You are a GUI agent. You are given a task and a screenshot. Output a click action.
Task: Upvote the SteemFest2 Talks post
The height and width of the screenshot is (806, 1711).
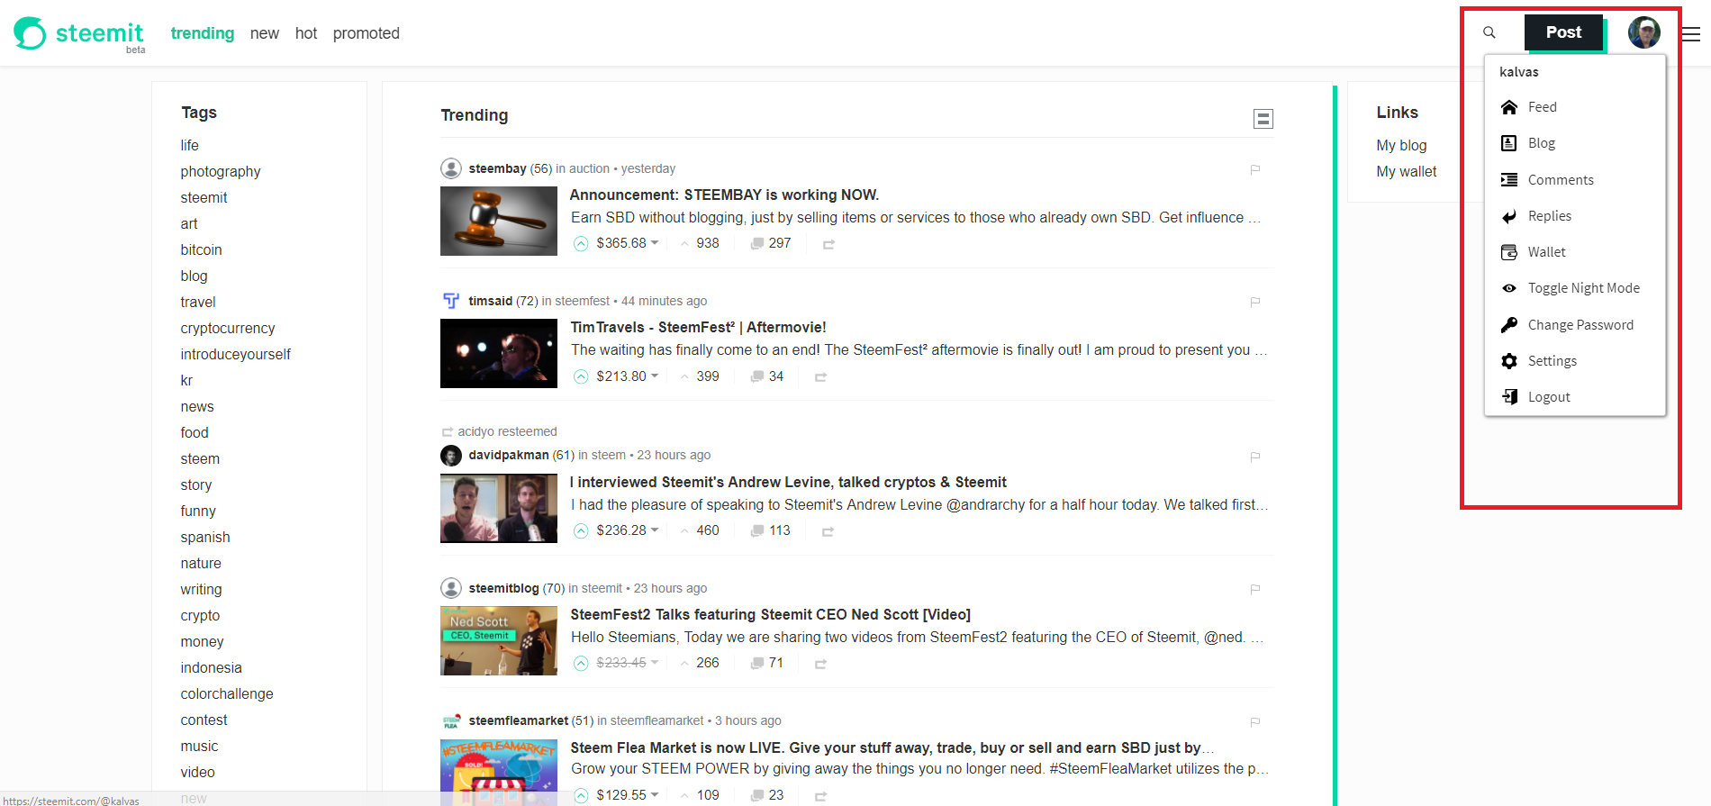coord(581,664)
